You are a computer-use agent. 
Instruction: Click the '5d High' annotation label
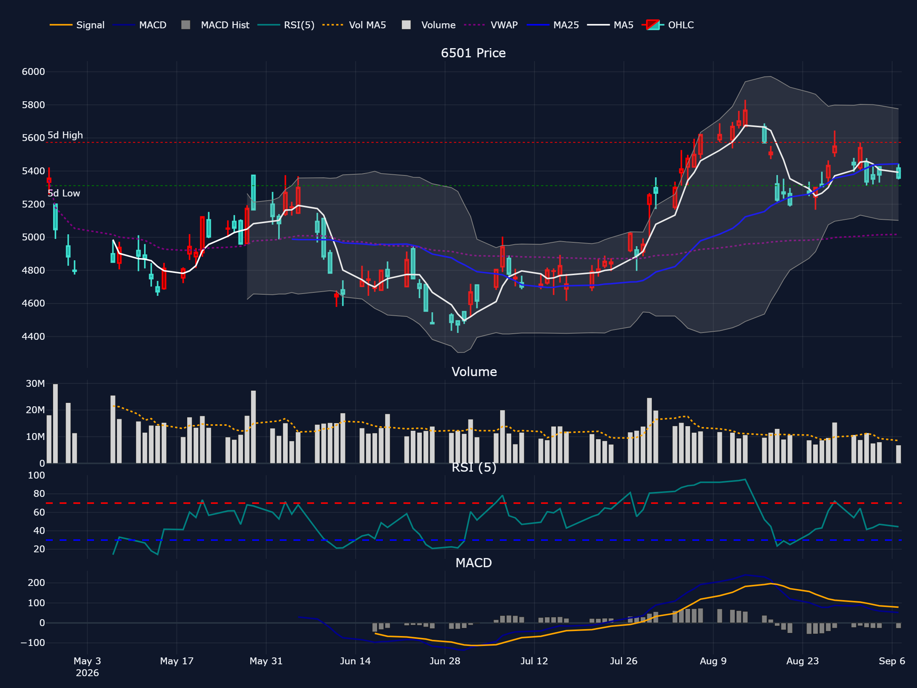point(65,135)
